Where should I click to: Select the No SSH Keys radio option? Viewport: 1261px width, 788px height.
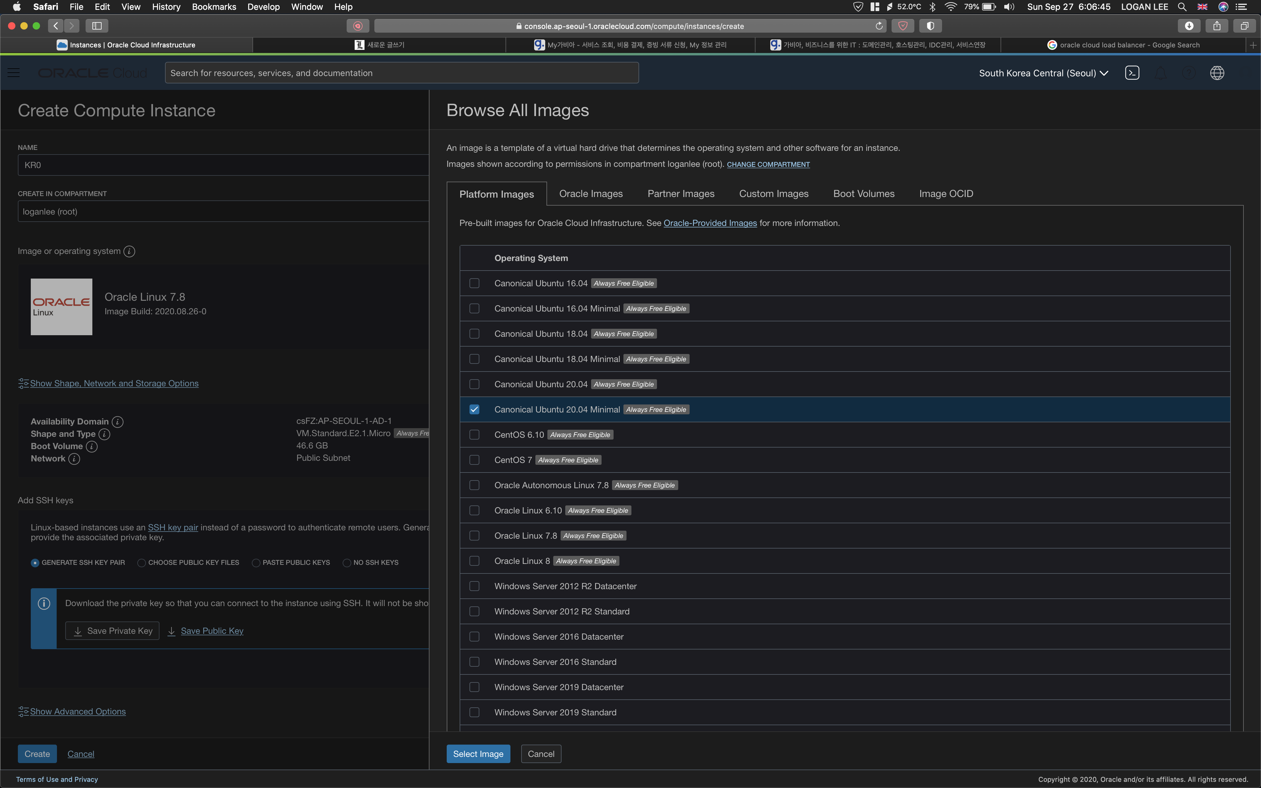click(x=347, y=563)
